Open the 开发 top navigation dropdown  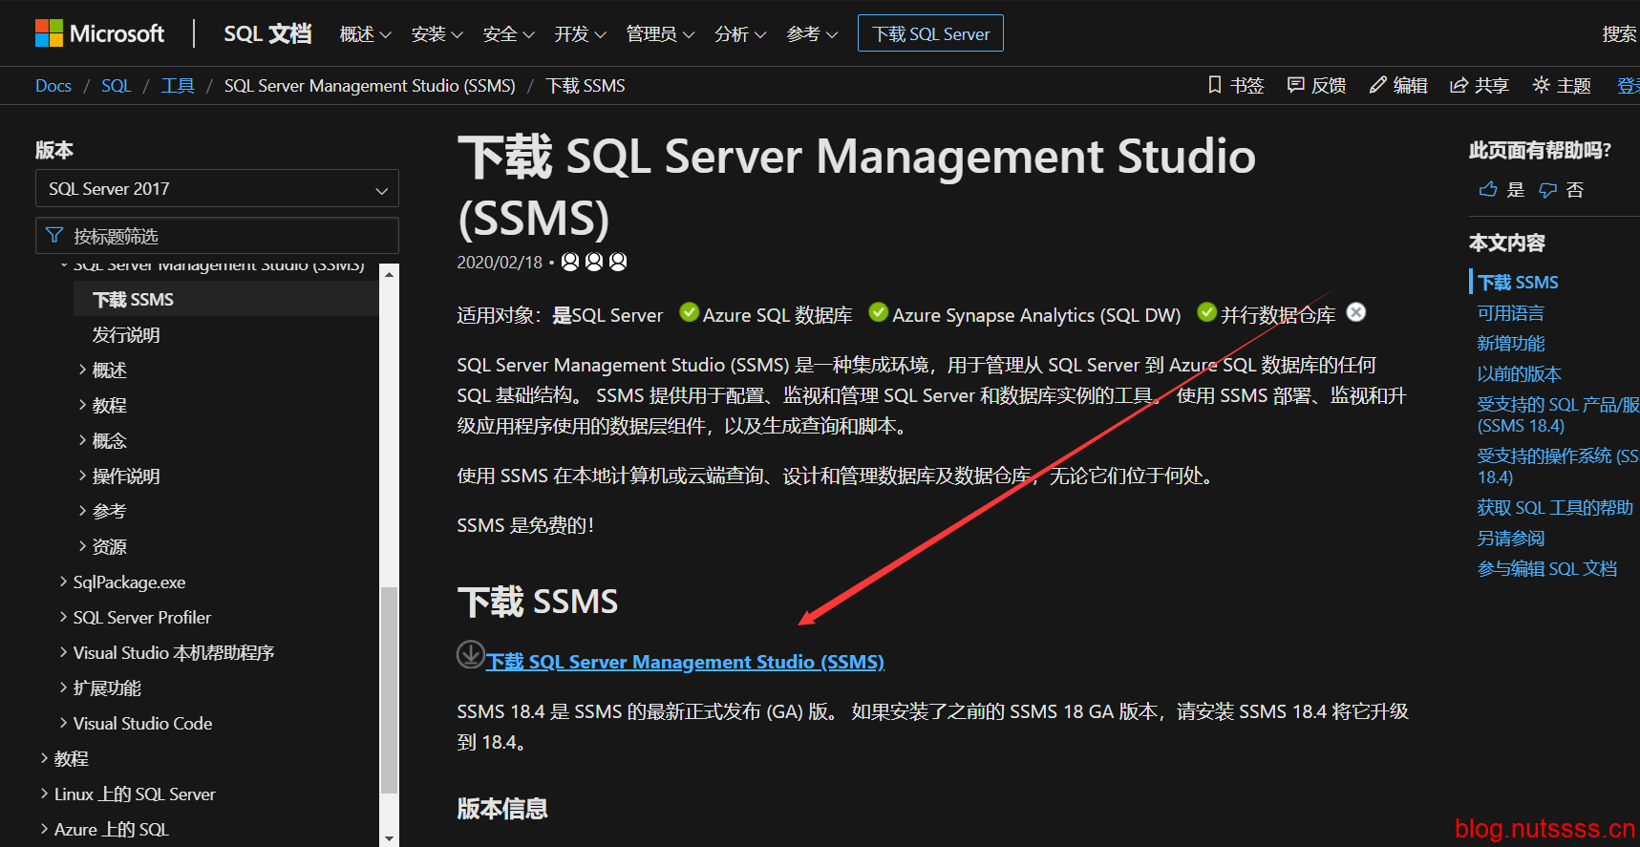(580, 34)
